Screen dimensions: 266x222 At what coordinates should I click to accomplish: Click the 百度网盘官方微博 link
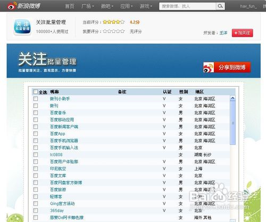[66, 183]
